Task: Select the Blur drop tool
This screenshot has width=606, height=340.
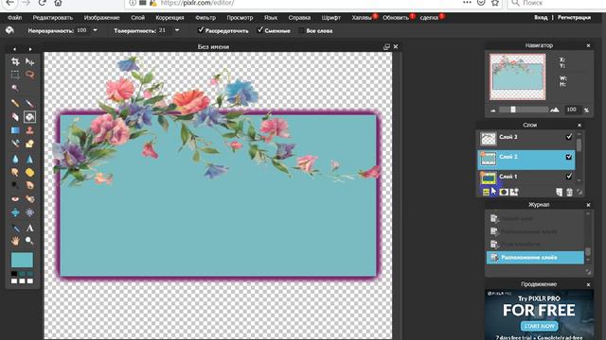Action: pyautogui.click(x=15, y=159)
